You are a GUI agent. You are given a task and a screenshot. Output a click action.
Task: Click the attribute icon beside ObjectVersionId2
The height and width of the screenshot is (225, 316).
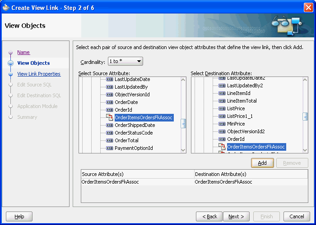pyautogui.click(x=222, y=131)
